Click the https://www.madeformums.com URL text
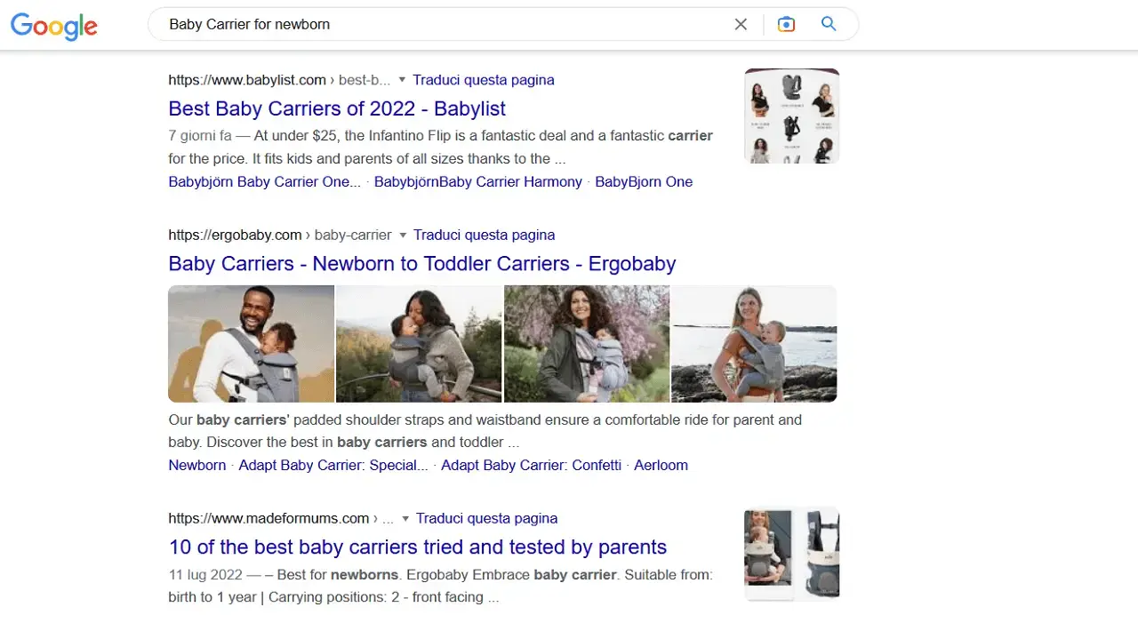 coord(268,519)
